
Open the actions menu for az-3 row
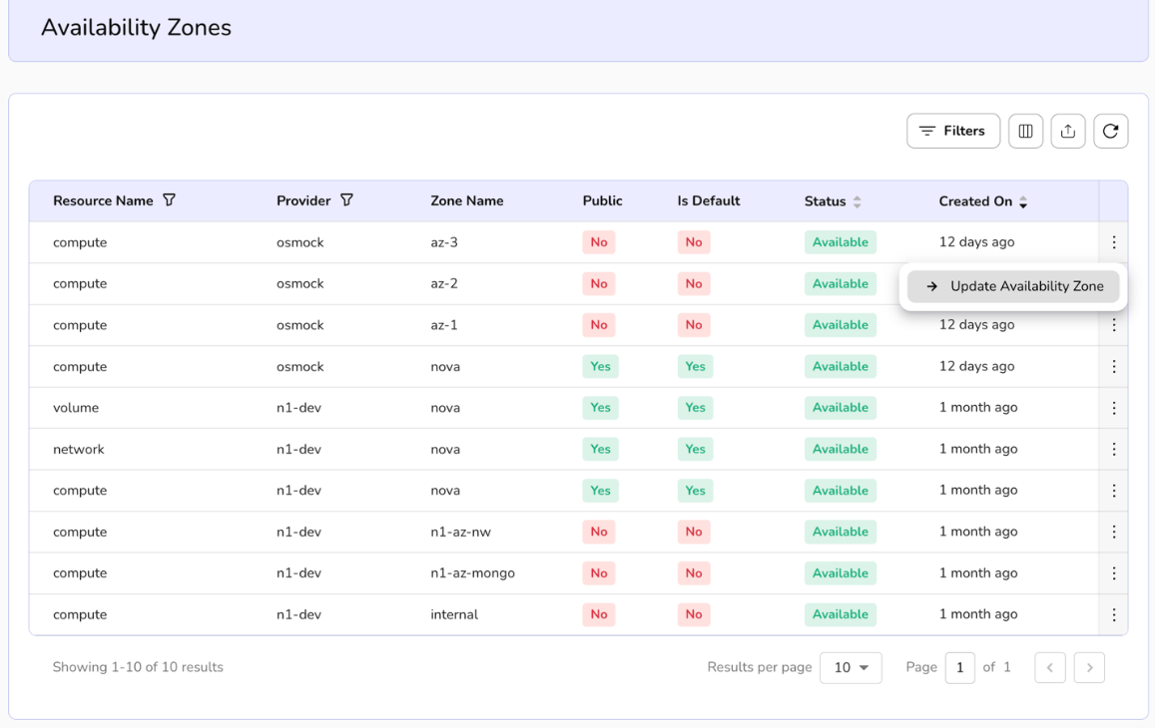[1113, 242]
